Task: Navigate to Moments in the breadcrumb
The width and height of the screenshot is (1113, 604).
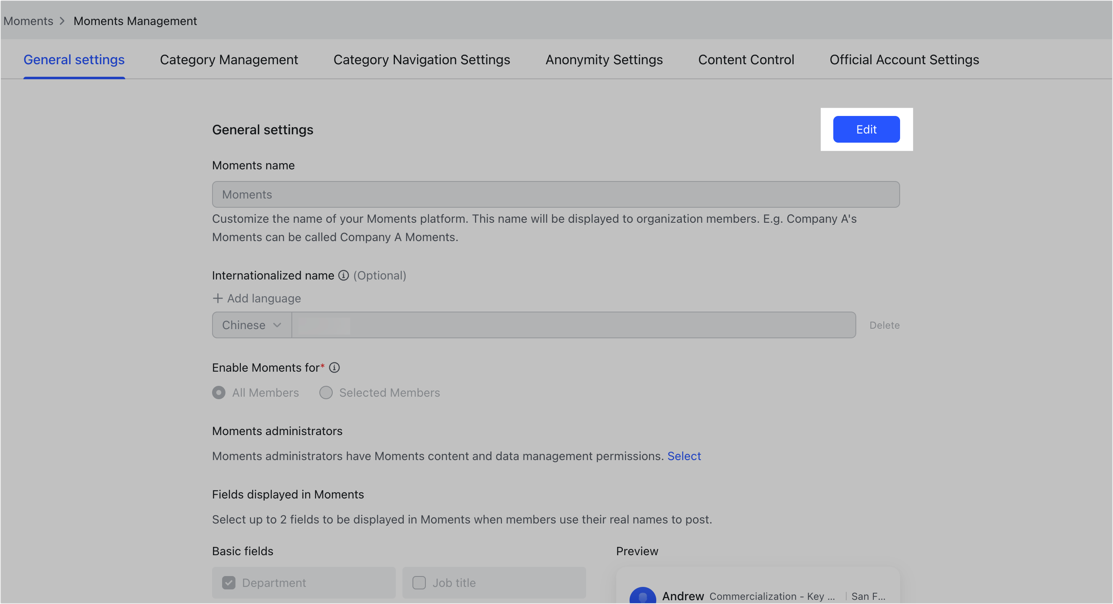Action: point(28,21)
